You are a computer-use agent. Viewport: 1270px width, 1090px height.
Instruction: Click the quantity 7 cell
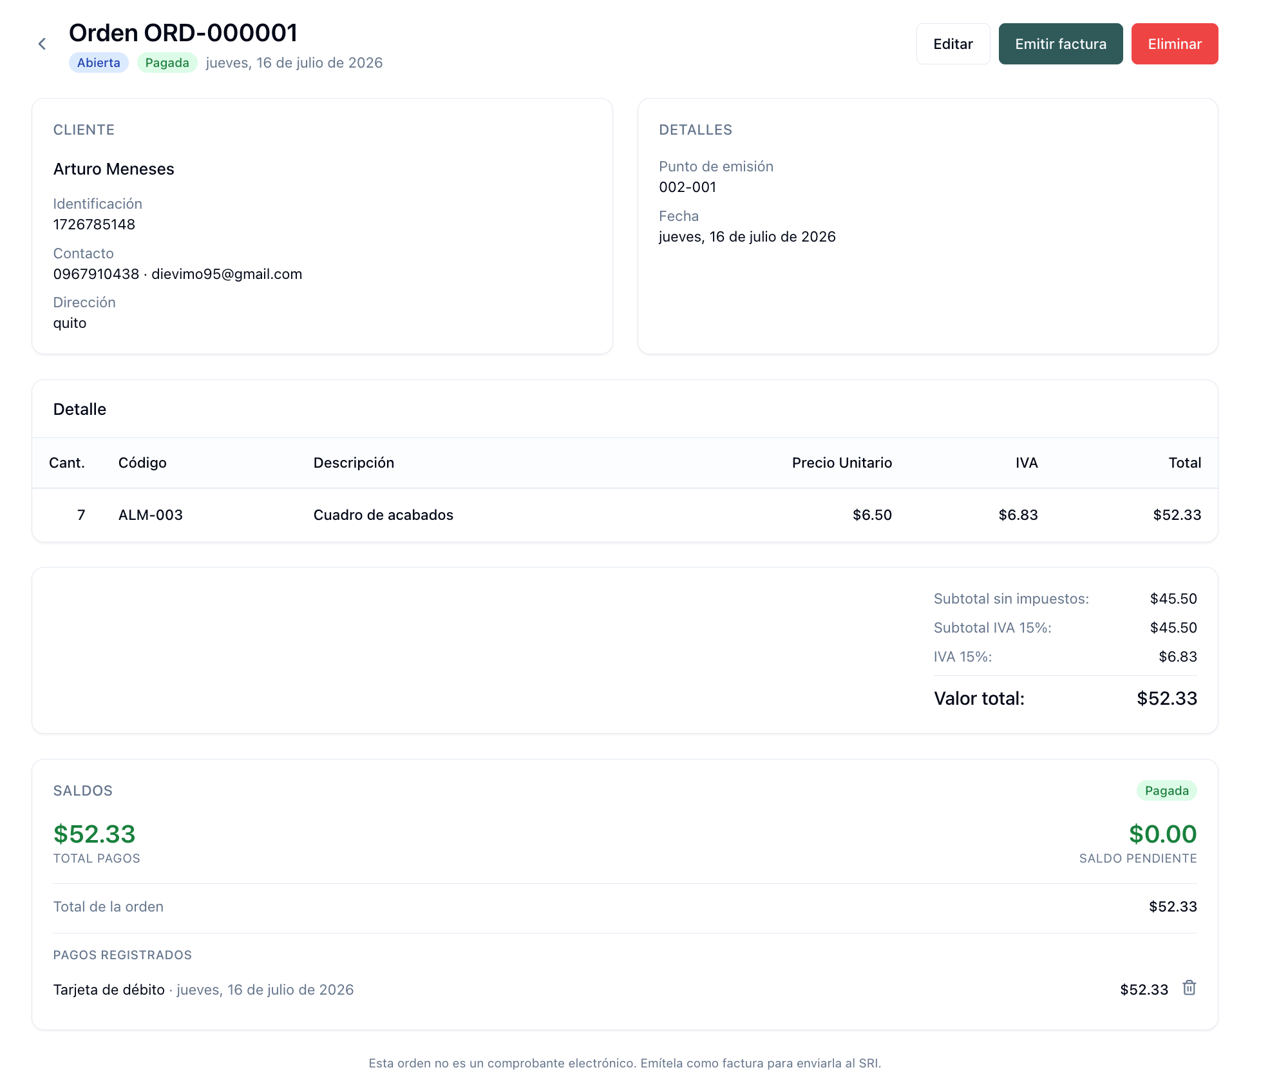pyautogui.click(x=81, y=515)
